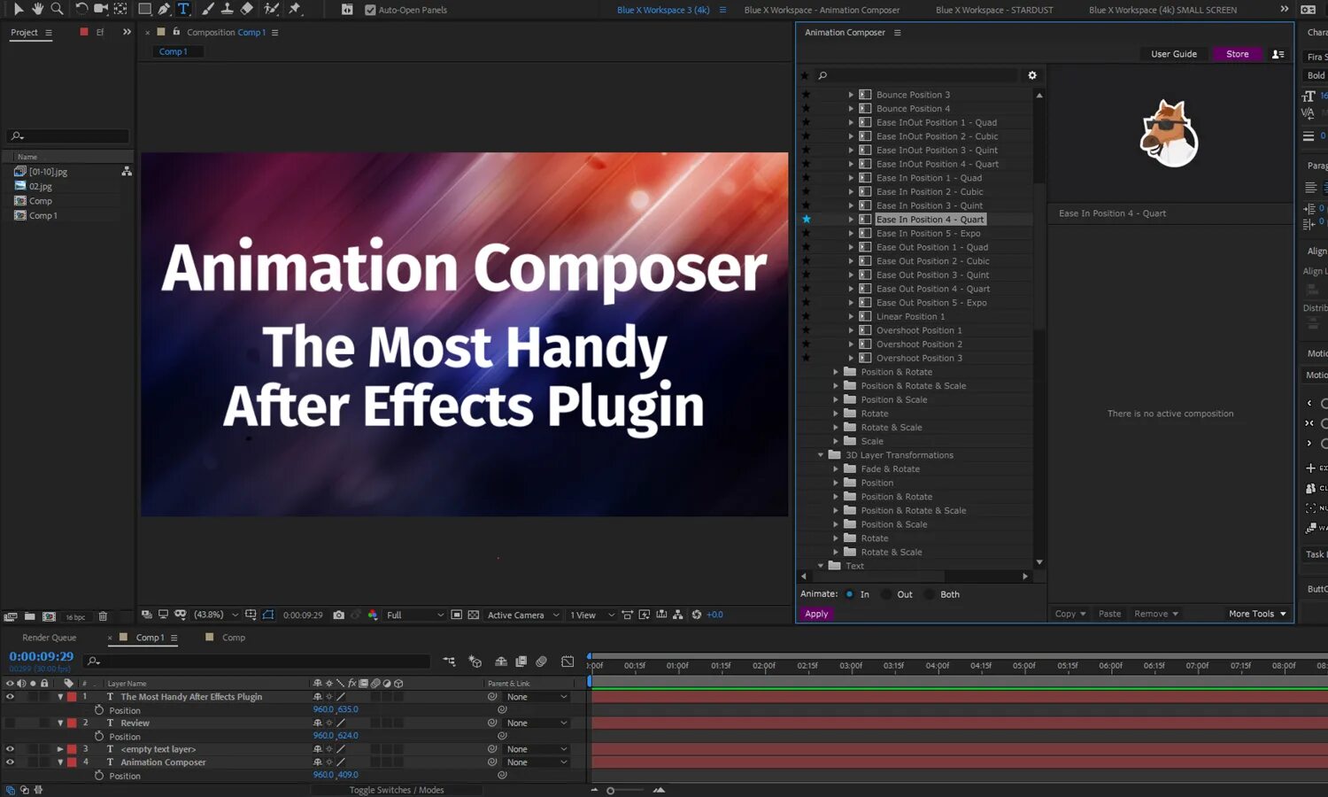Select the Rotation tool
The width and height of the screenshot is (1328, 797).
(x=81, y=9)
